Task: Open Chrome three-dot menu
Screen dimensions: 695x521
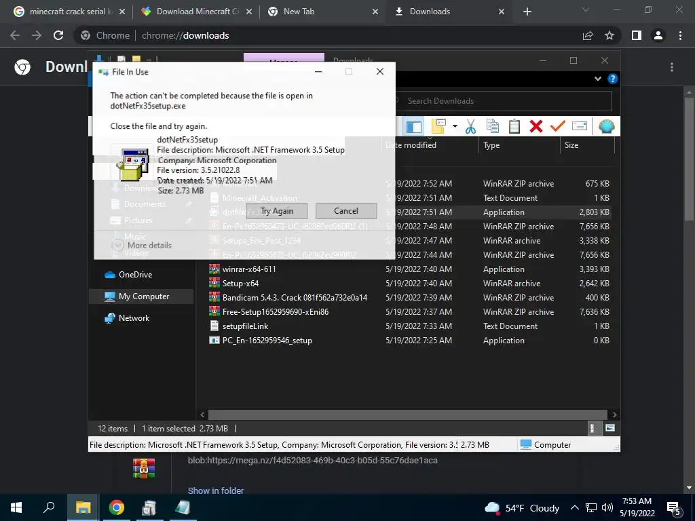Action: [x=680, y=35]
